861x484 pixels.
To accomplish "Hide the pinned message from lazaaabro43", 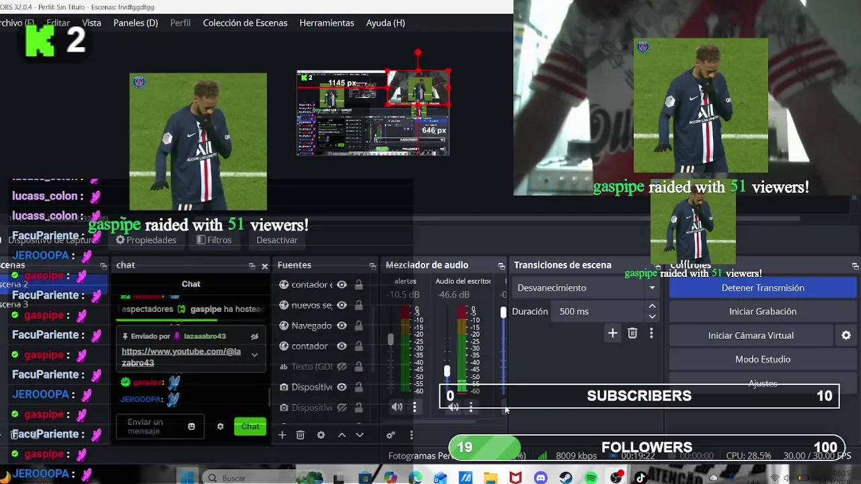I will point(254,336).
